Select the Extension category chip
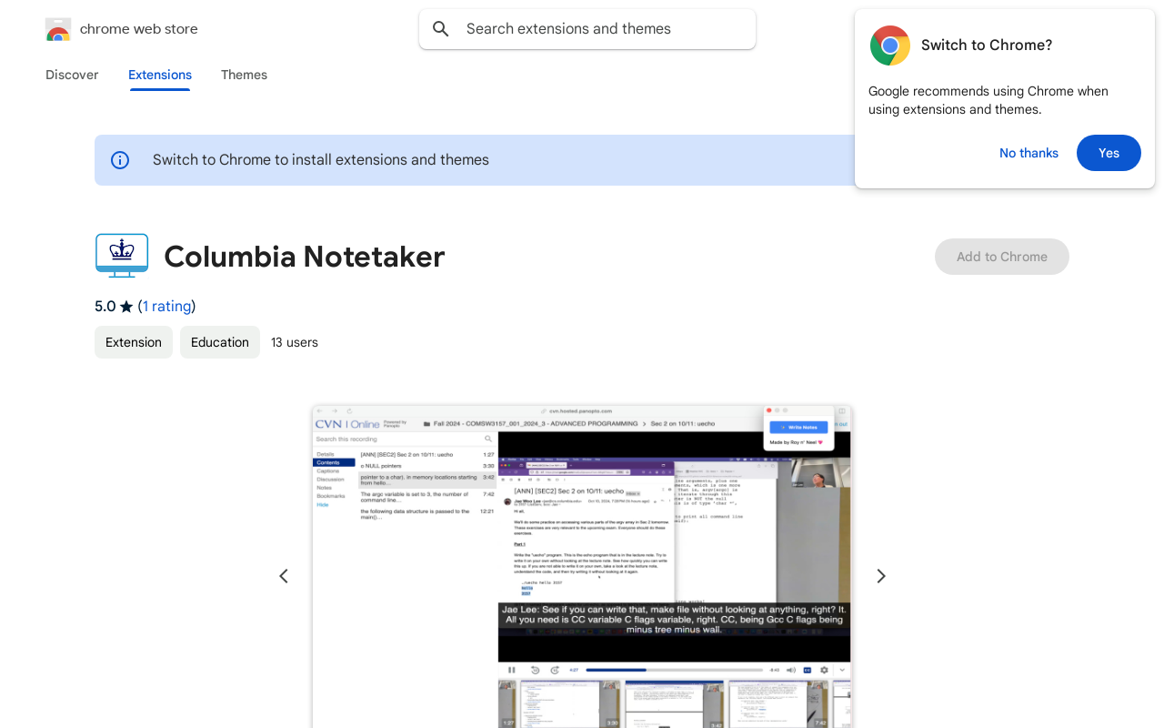 tap(134, 342)
